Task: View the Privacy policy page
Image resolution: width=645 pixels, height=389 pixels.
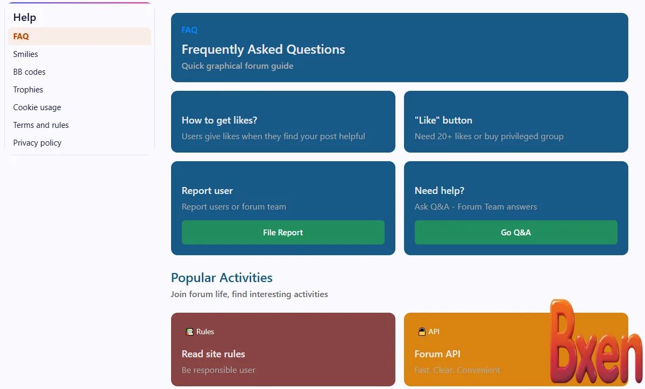Action: coord(37,143)
